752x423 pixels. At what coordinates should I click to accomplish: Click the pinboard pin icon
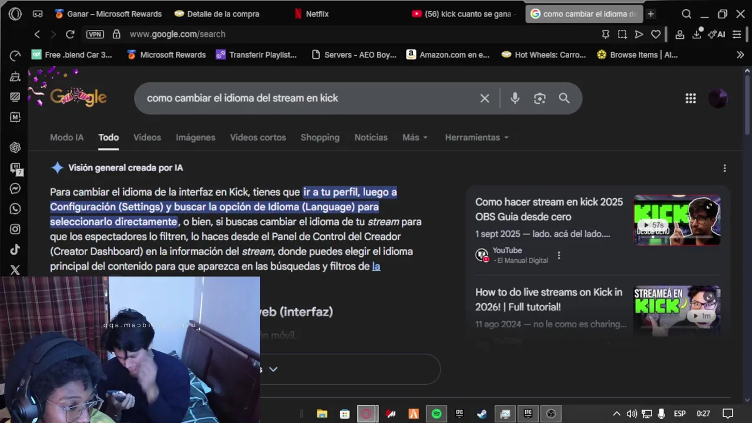pos(606,34)
